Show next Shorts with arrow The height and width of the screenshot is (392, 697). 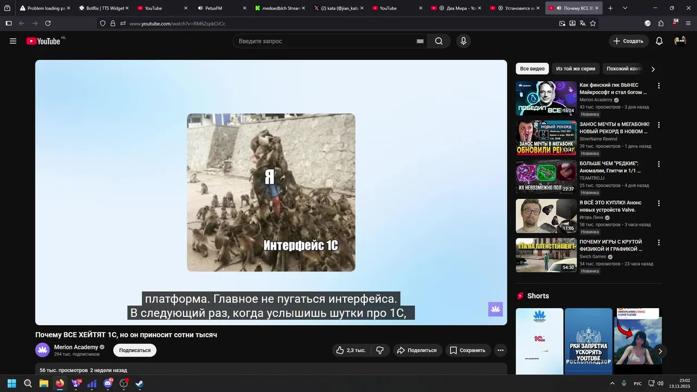click(x=660, y=351)
